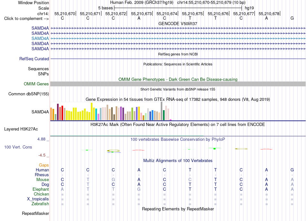Click the Window Position label

33,3
